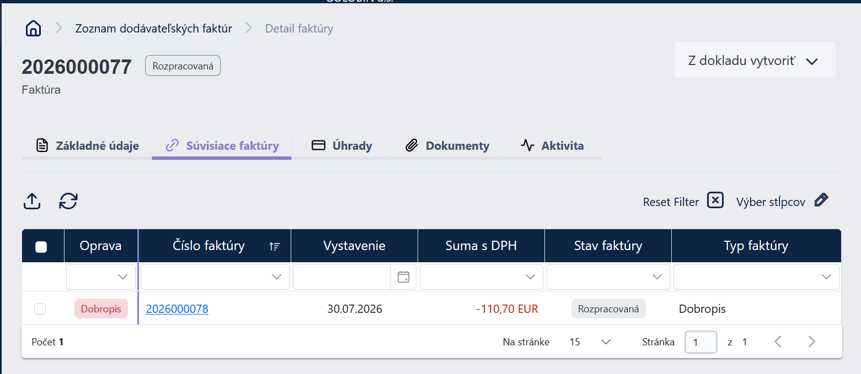Viewport: 861px width, 374px height.
Task: Open the Z dokladu vytvoriť dropdown
Action: click(755, 60)
